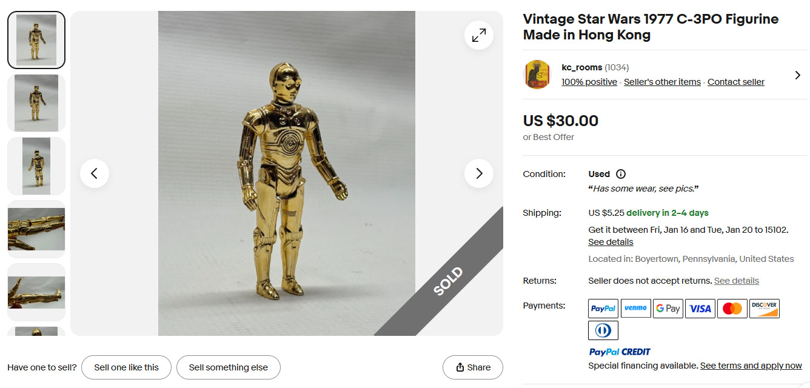Click the PayPal payment icon
The width and height of the screenshot is (810, 388).
pos(603,309)
